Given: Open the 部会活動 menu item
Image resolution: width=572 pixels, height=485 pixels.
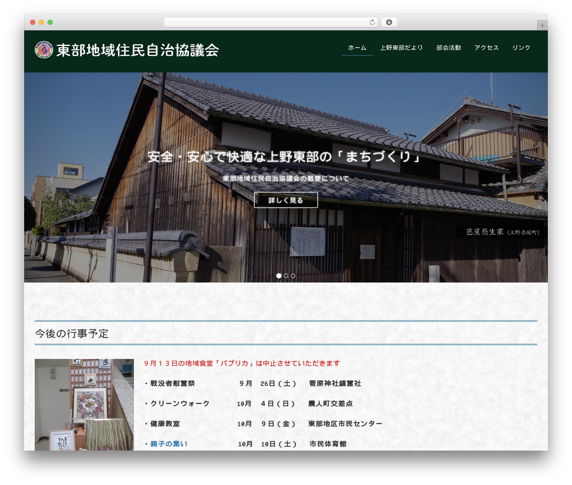Looking at the screenshot, I should pos(449,47).
